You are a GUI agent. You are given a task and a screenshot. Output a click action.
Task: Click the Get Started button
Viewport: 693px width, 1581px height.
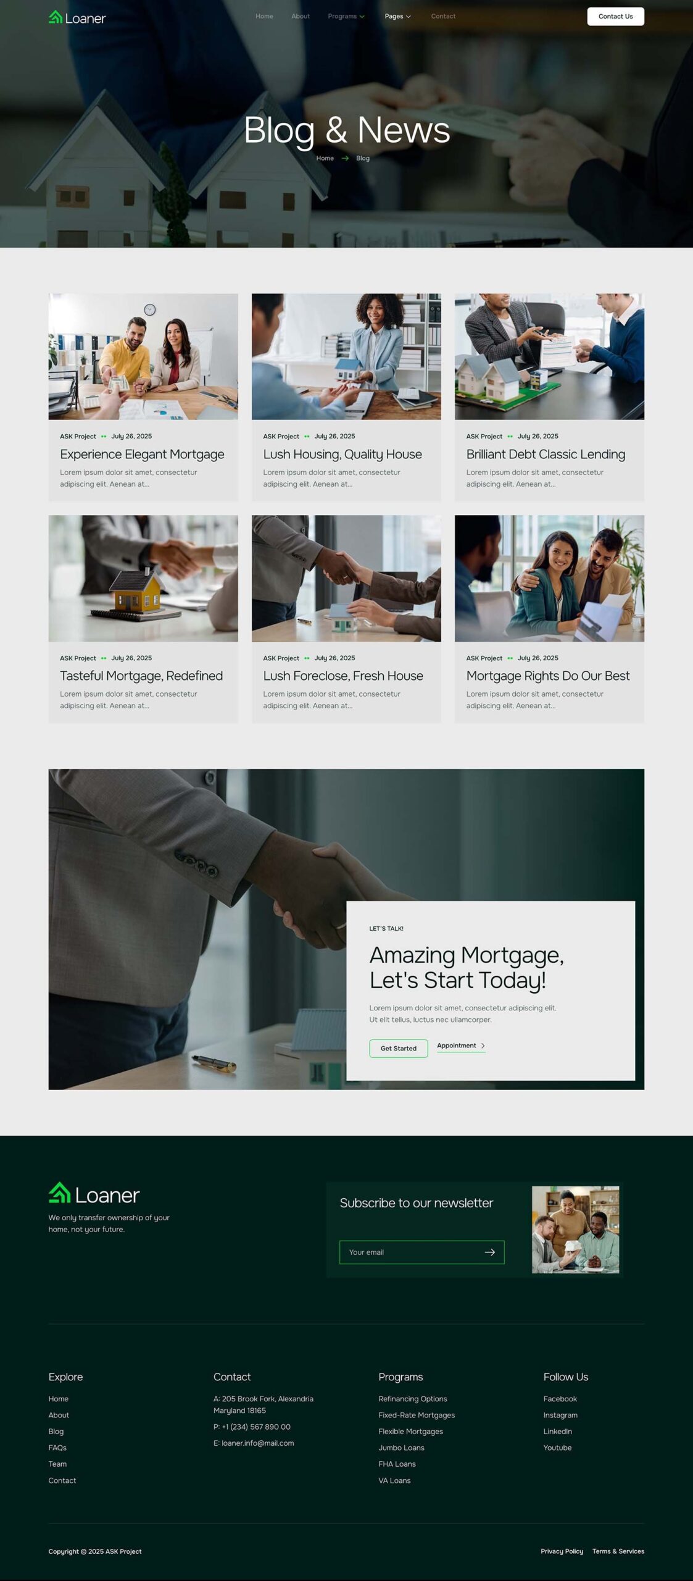coord(399,1048)
